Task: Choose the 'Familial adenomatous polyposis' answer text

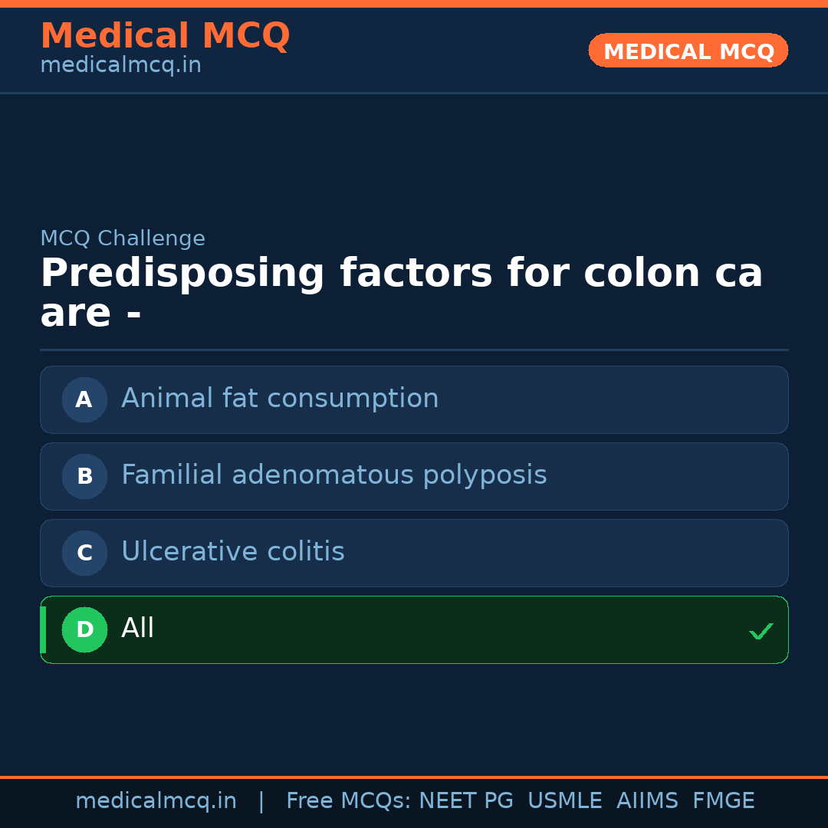Action: click(x=333, y=475)
